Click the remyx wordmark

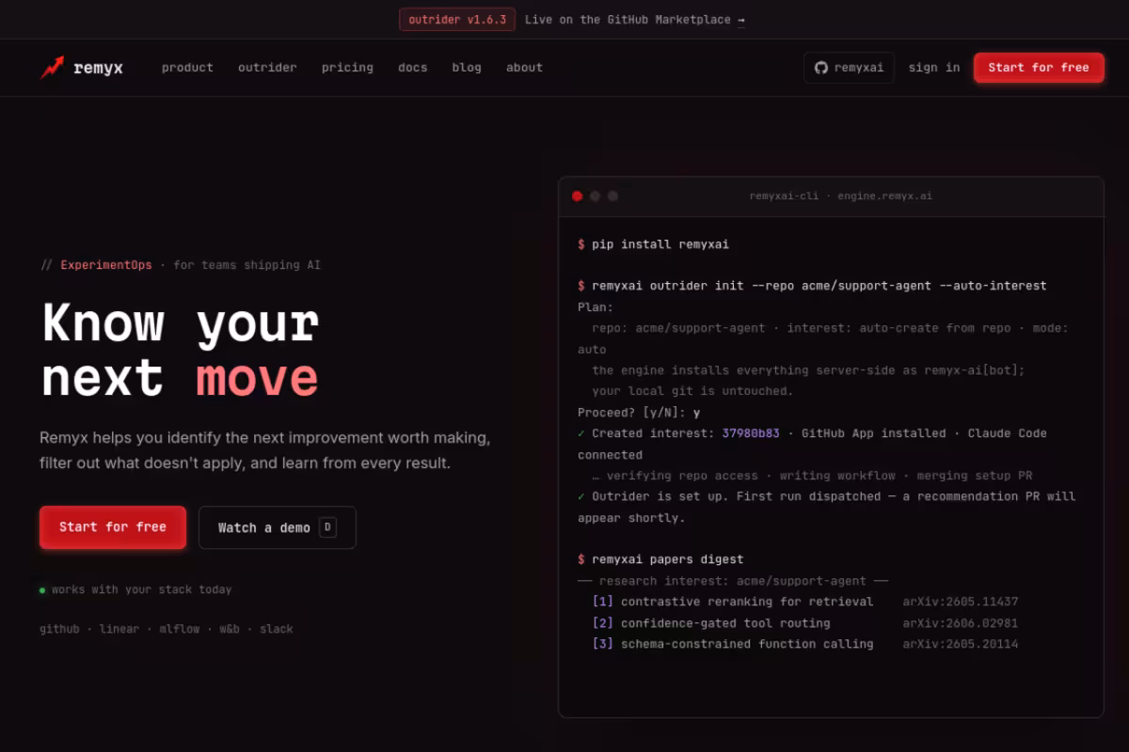click(98, 68)
